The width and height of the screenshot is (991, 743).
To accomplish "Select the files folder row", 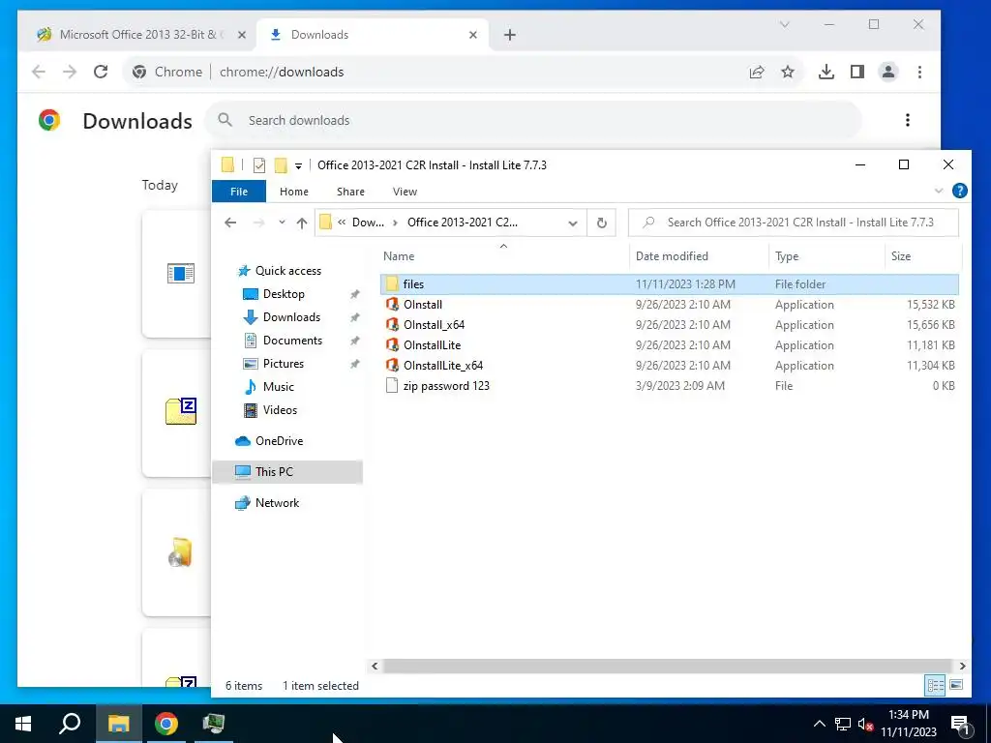I will point(670,284).
